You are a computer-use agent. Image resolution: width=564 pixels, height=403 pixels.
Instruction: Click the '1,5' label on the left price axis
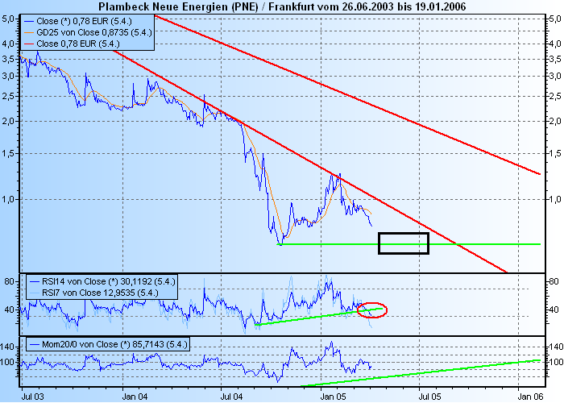tap(10, 154)
